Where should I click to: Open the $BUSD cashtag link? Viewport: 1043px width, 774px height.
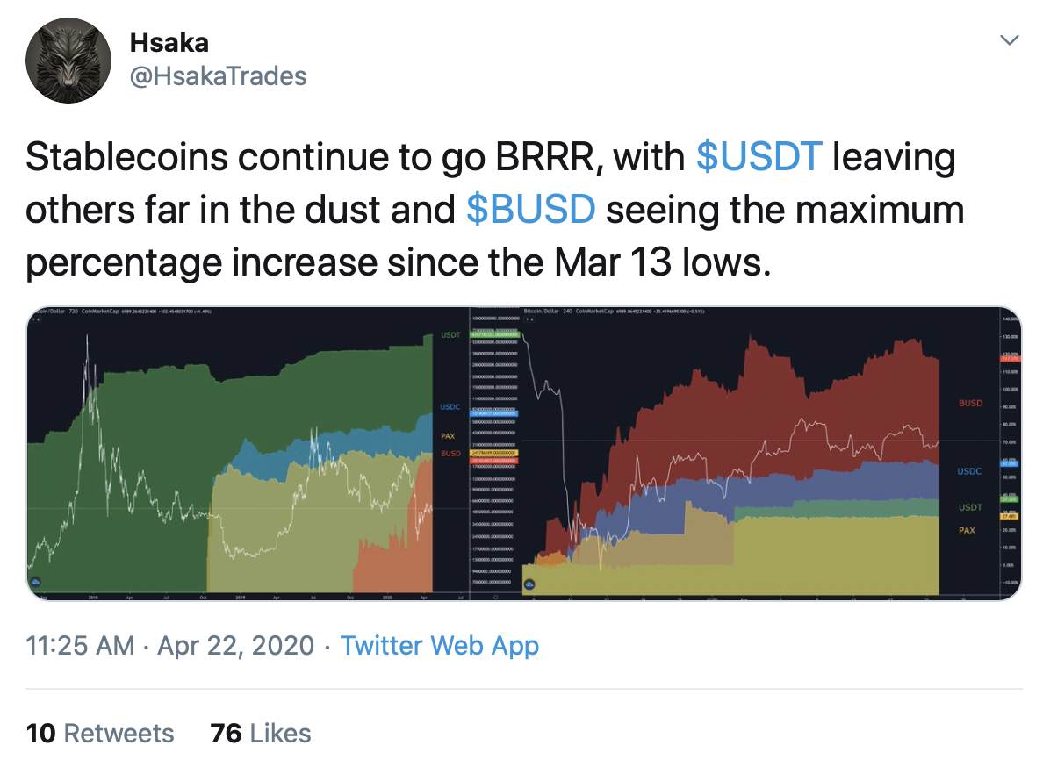pyautogui.click(x=531, y=210)
